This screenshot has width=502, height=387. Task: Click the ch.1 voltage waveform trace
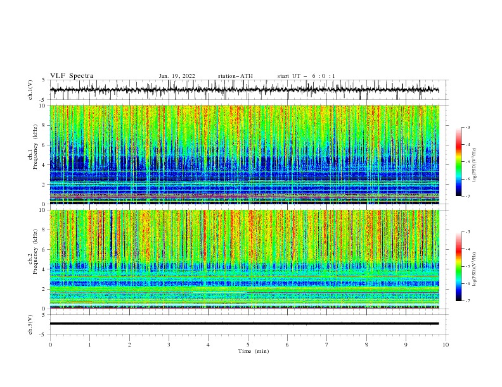click(244, 90)
